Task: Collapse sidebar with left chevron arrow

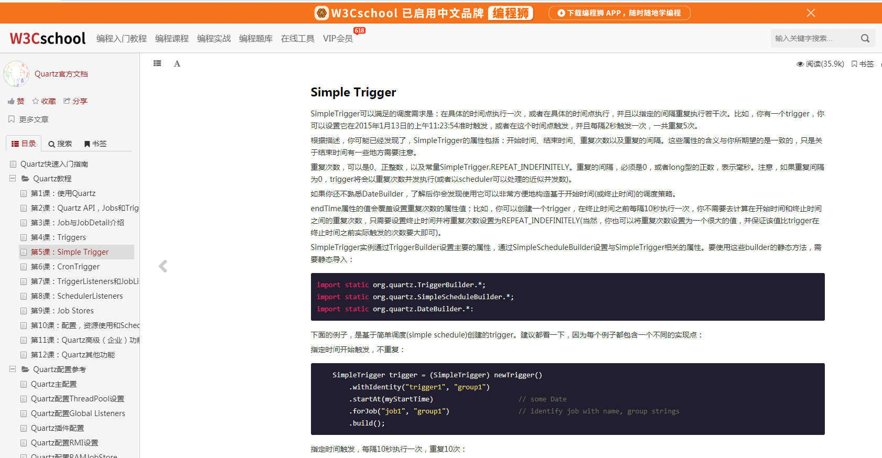Action: tap(163, 266)
